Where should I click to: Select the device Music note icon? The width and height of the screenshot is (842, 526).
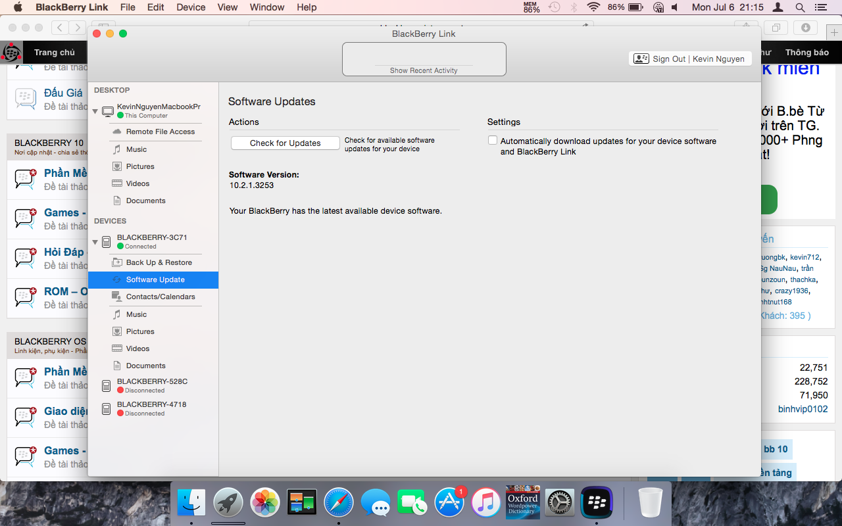117,314
